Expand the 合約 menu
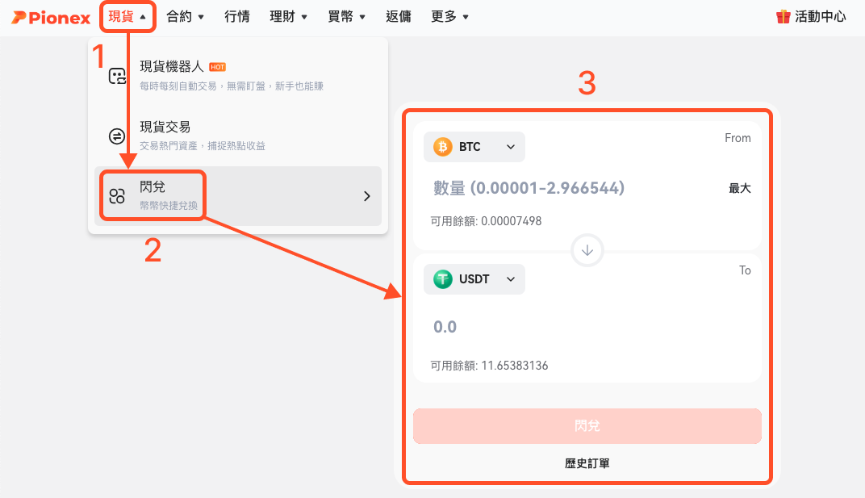865x498 pixels. coord(186,17)
